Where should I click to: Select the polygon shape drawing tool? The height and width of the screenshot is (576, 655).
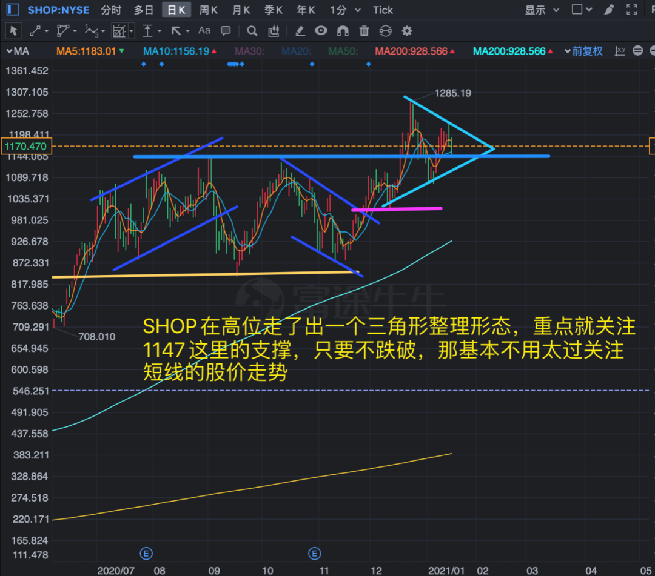pos(62,31)
